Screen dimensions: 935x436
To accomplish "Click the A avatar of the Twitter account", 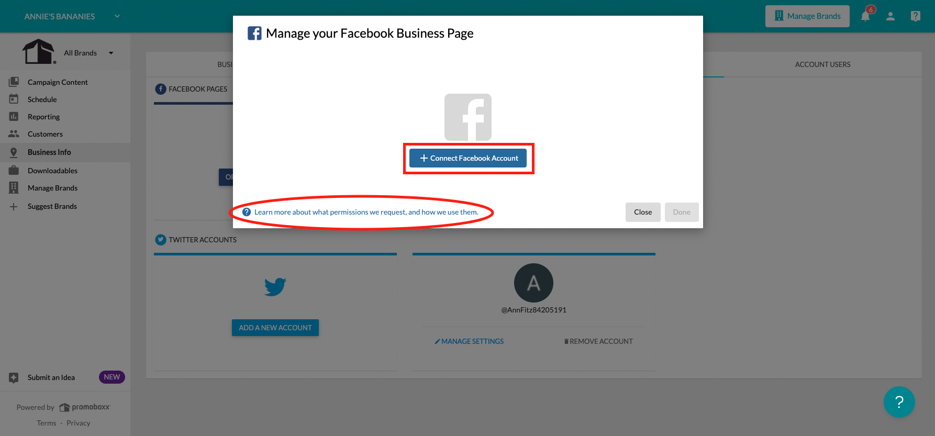I will pos(534,283).
